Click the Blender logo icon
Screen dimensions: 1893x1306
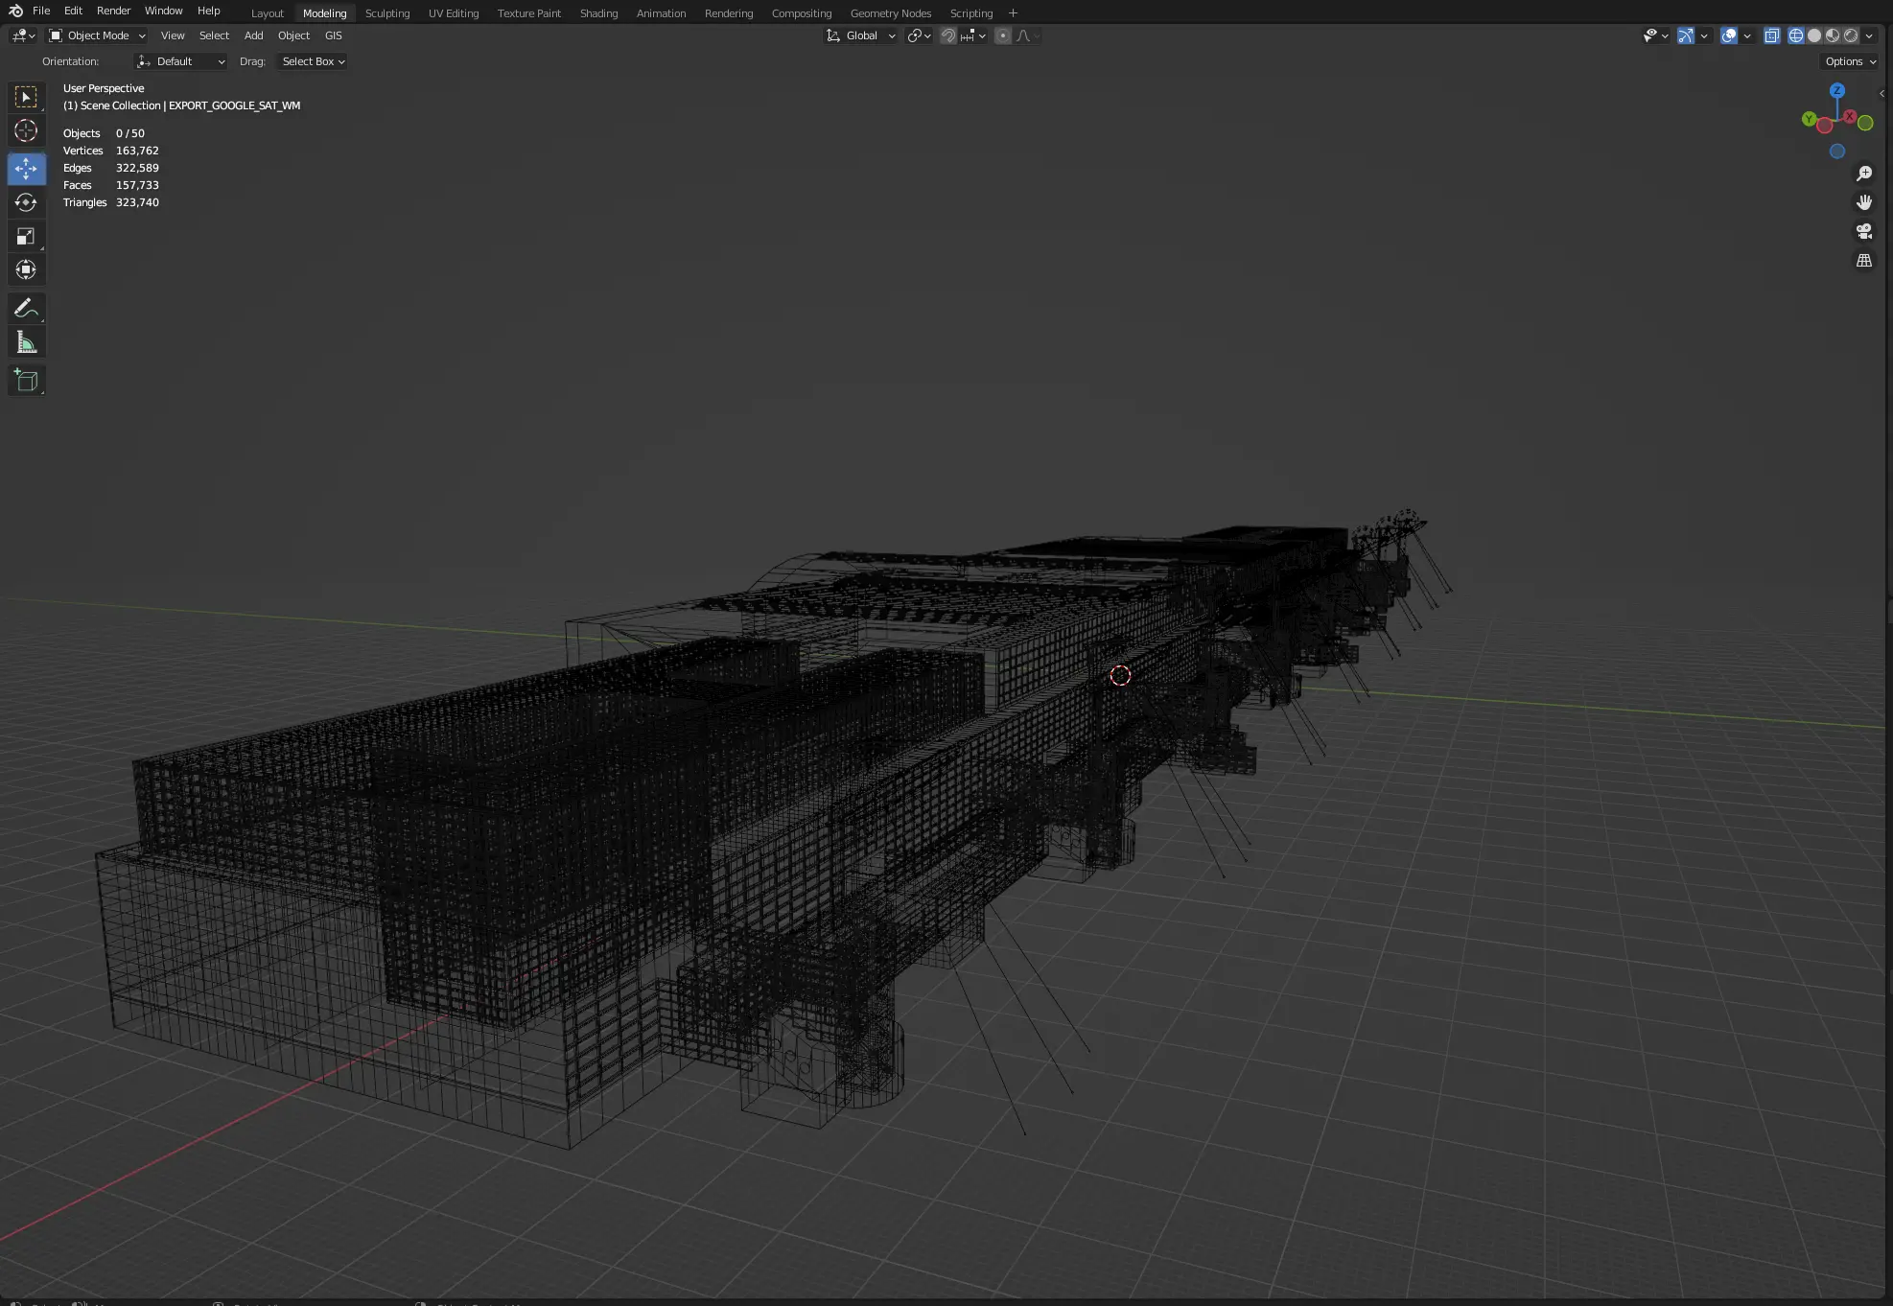pos(15,11)
